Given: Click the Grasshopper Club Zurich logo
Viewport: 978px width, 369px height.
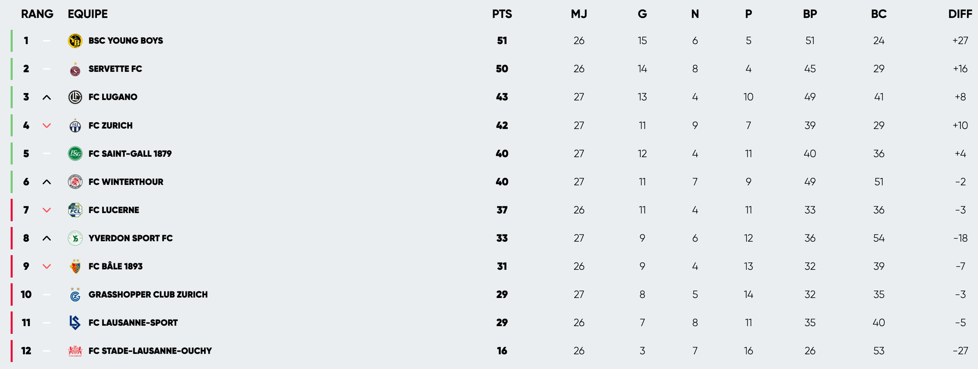Looking at the screenshot, I should point(75,295).
